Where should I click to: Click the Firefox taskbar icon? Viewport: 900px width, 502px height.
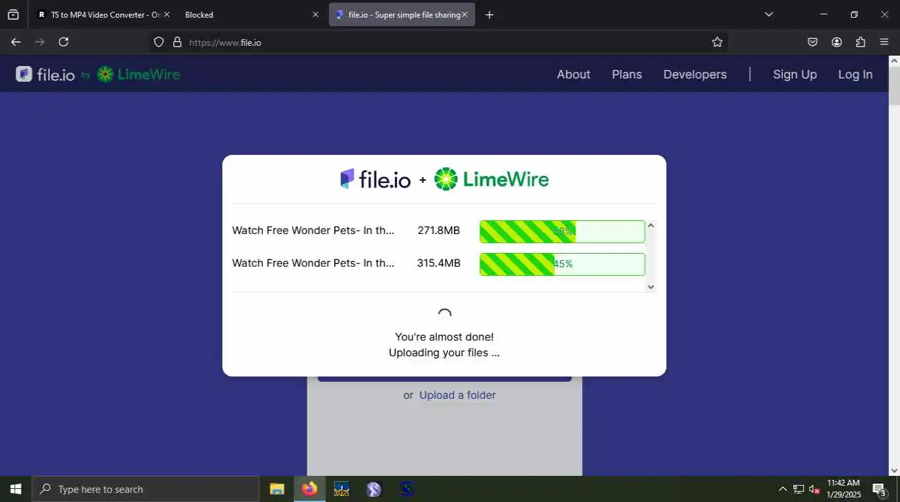309,489
